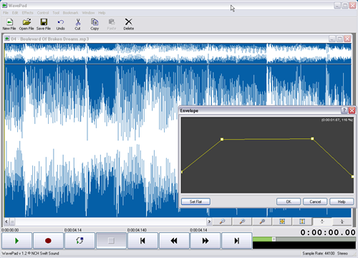358x258 pixels.
Task: Click the vertical zoom-in button beside zoom-to-selection
Action: pos(322,221)
